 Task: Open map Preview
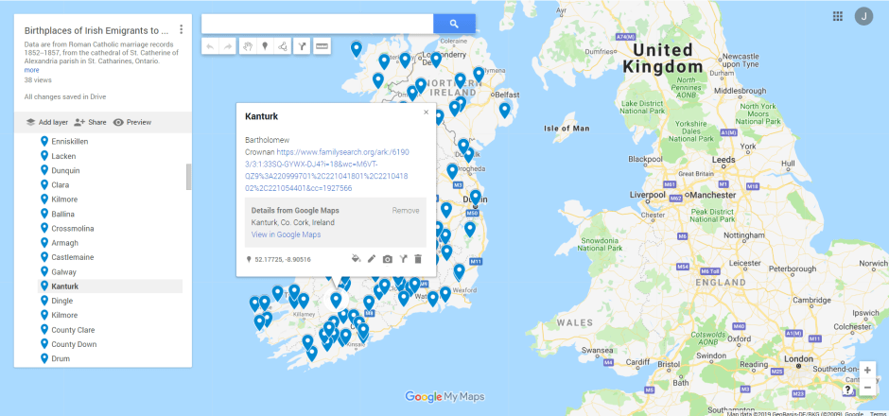tap(132, 122)
